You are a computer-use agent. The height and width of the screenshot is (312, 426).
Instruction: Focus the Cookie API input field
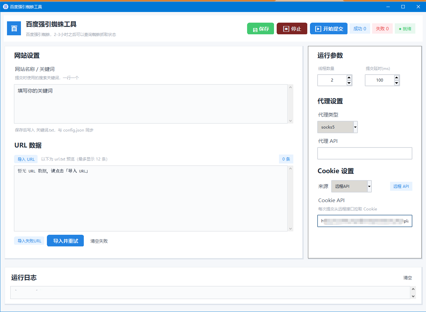365,221
